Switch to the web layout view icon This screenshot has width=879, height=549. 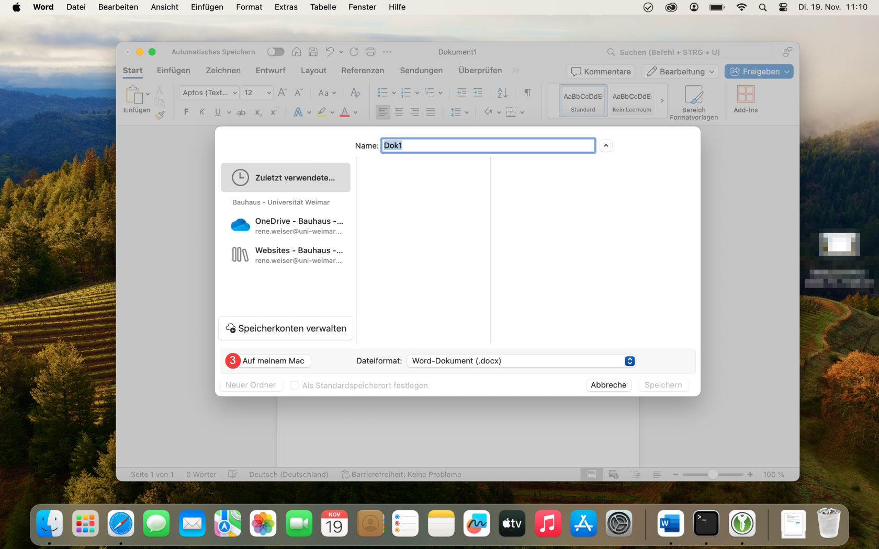(614, 474)
